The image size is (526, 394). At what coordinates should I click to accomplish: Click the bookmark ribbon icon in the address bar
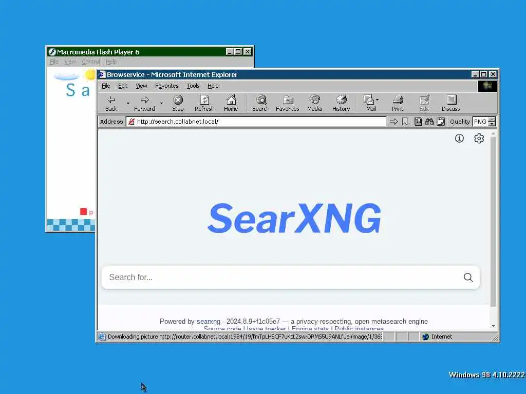405,122
